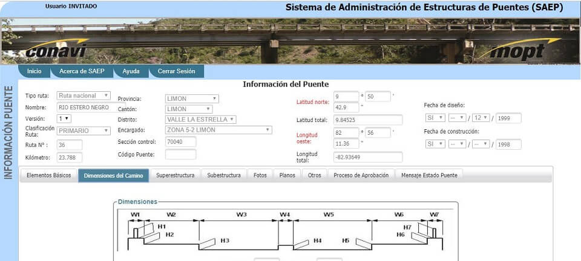Click the Latitud norte seconds field
Screen dimensions: 581x261
[x=346, y=107]
